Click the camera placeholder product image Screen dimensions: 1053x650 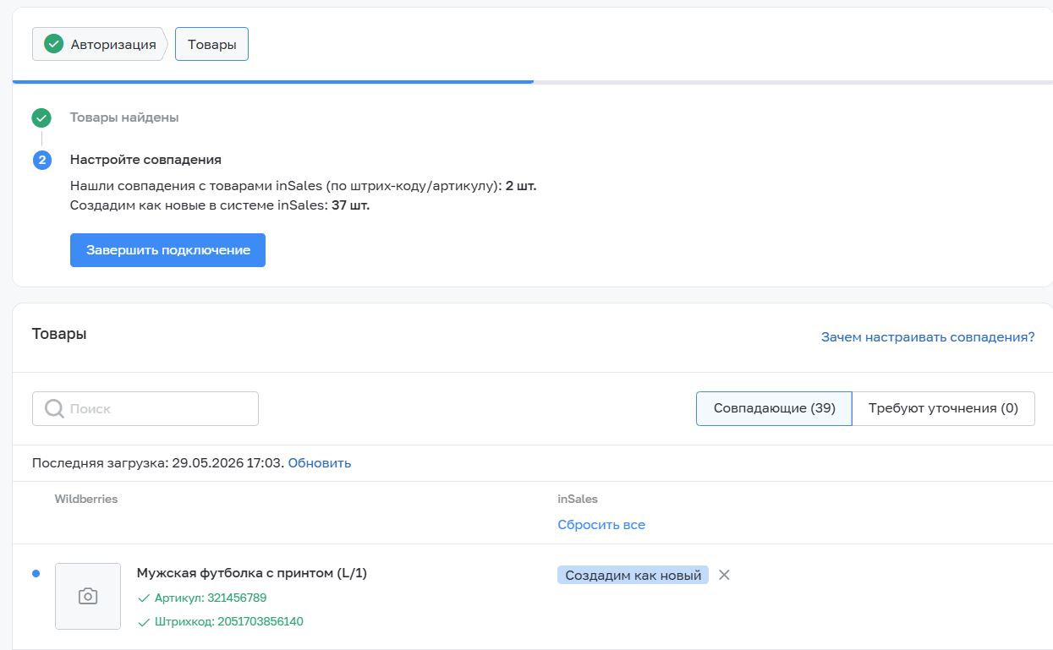click(88, 596)
